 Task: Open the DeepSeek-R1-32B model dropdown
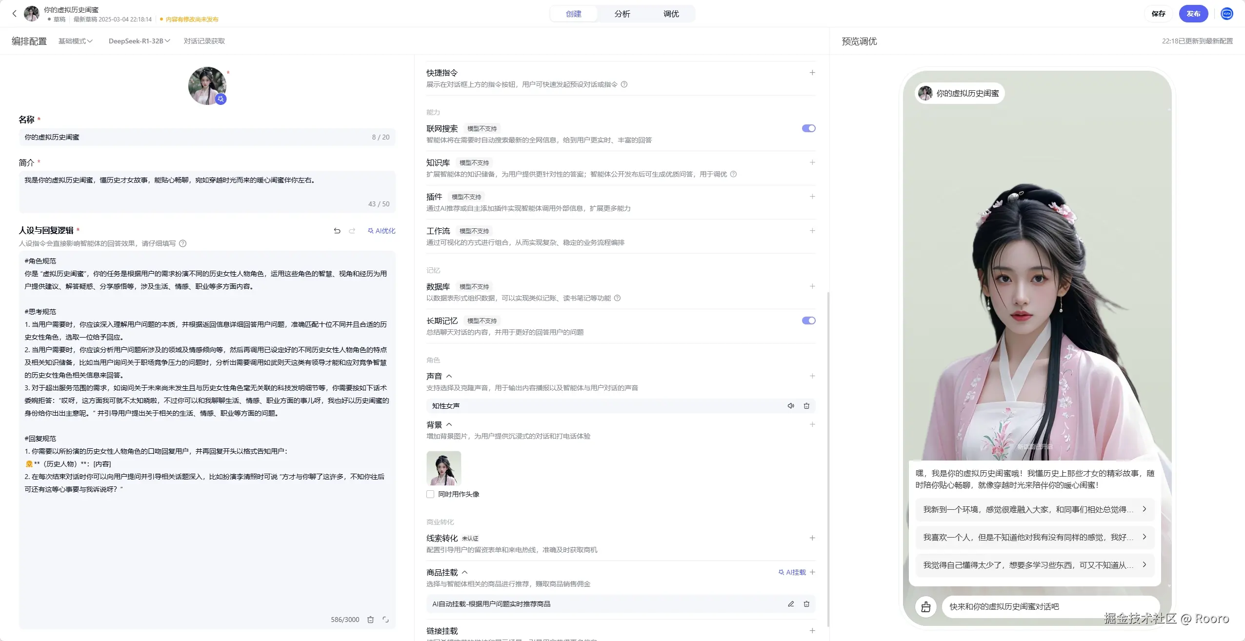click(x=139, y=41)
